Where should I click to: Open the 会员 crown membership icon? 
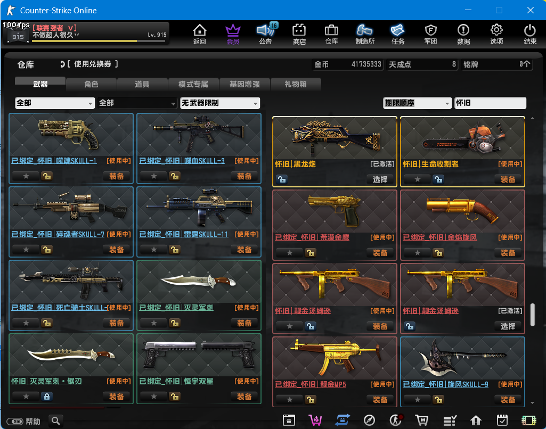(x=233, y=34)
